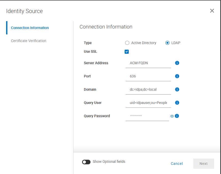Click the Next button
This screenshot has width=221, height=174.
pos(203,164)
